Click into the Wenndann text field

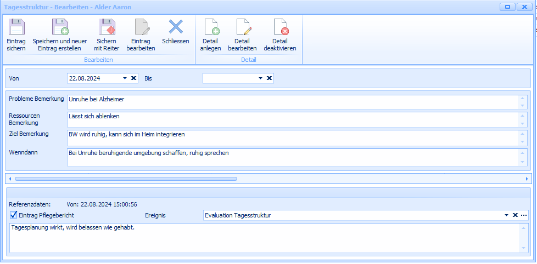tap(291, 157)
